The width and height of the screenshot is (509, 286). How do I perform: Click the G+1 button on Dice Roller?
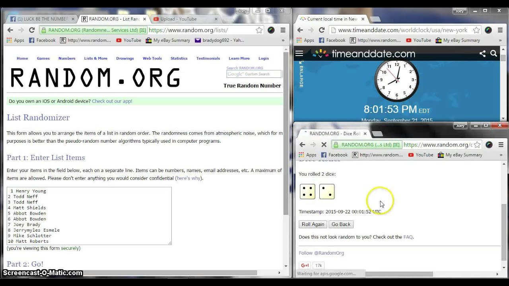[x=305, y=265]
